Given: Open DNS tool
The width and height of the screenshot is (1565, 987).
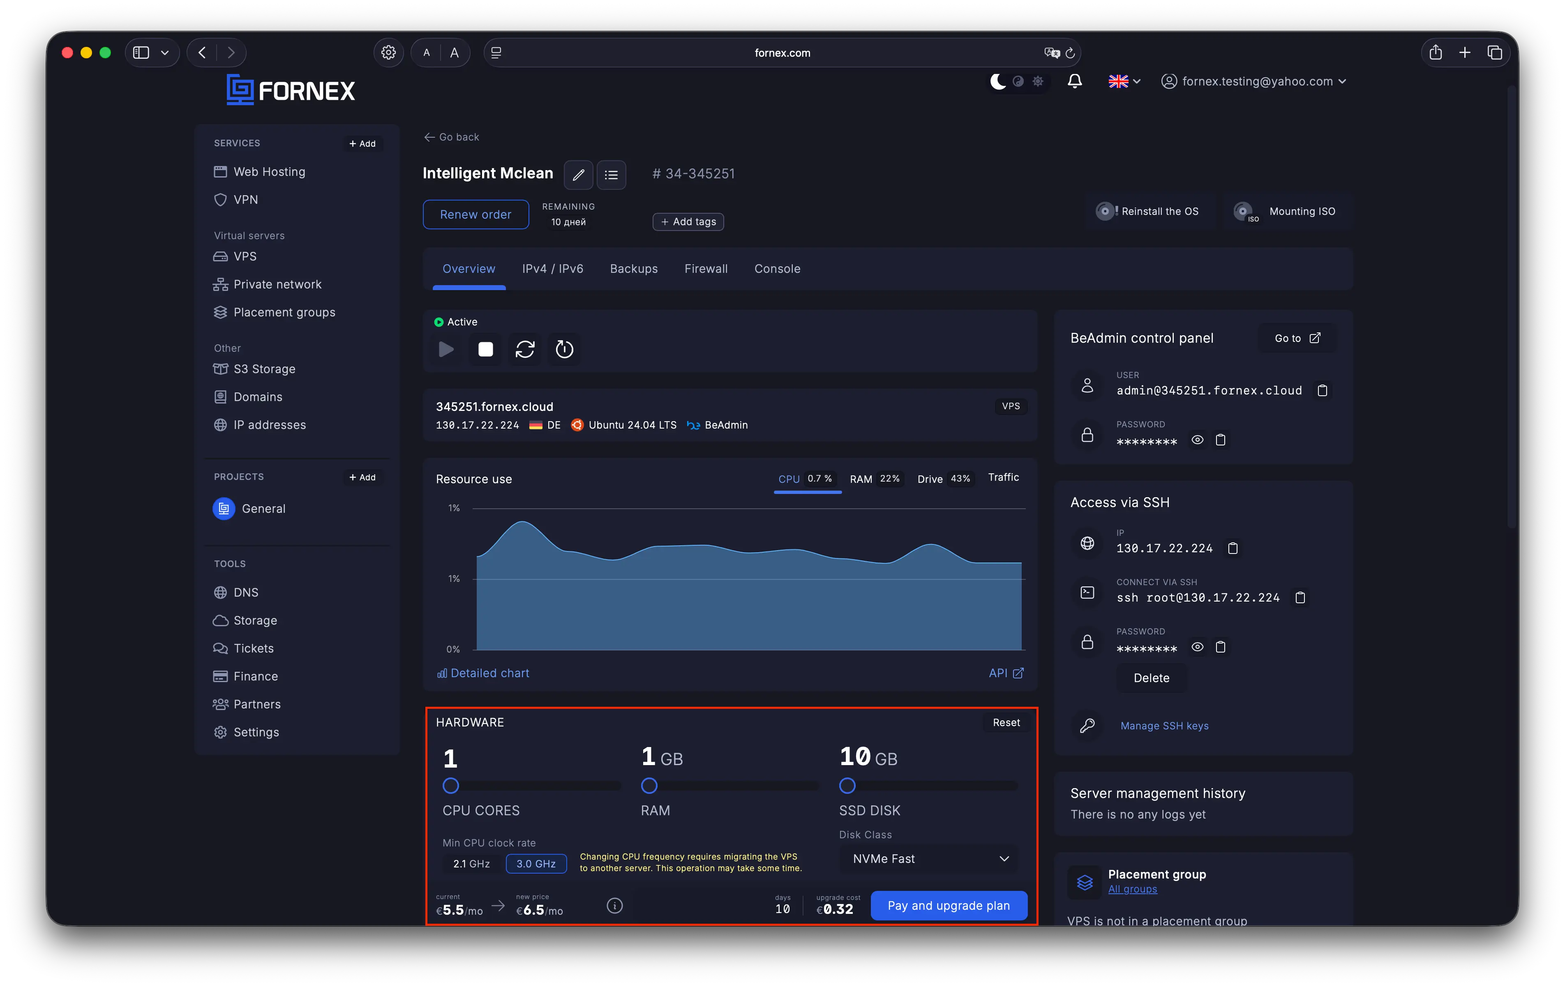Looking at the screenshot, I should (x=236, y=593).
